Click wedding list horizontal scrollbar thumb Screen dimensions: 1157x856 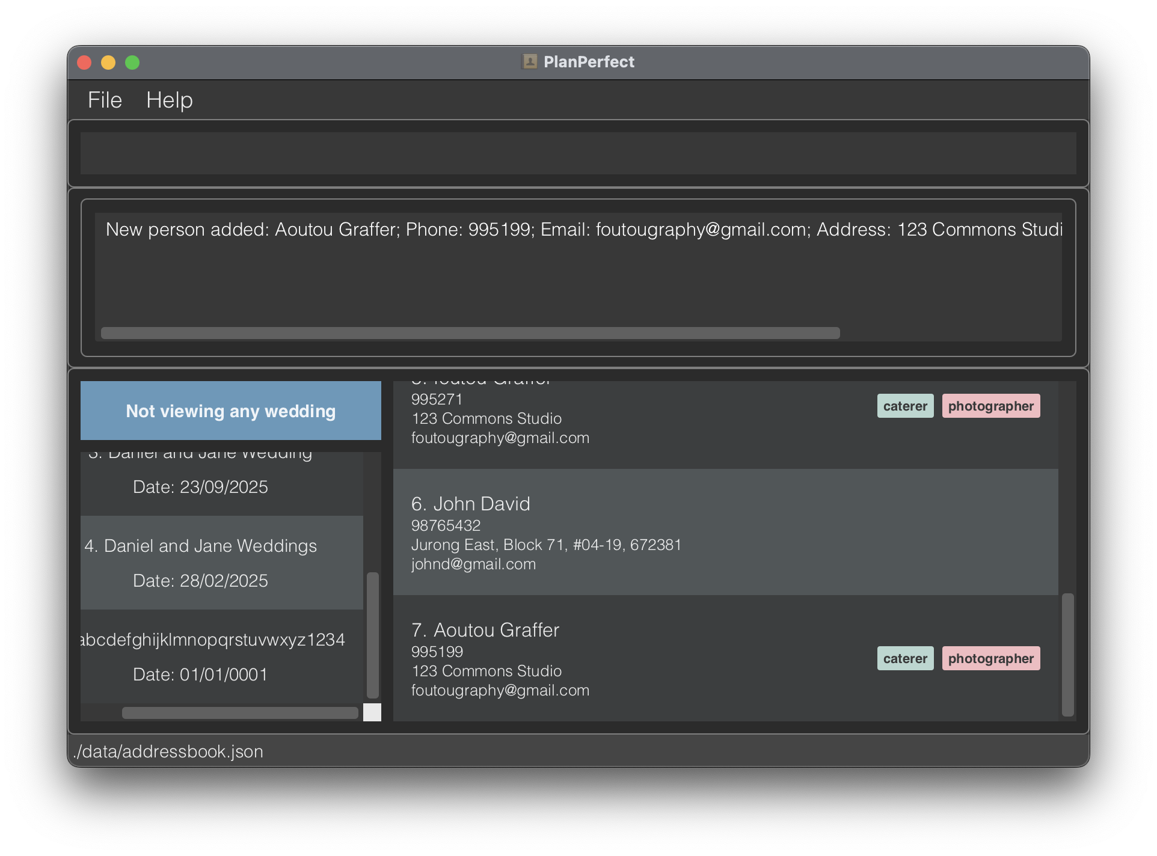239,713
